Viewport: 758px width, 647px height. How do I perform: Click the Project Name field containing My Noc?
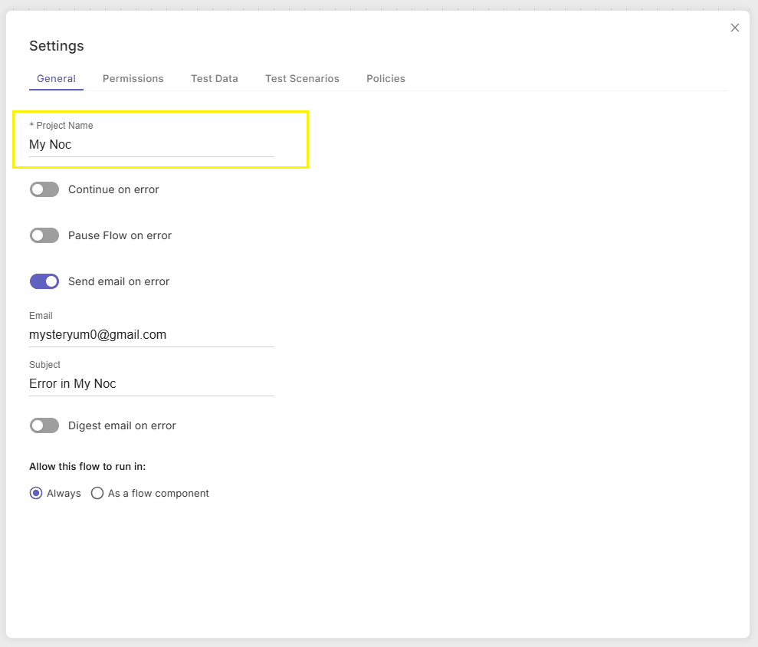point(151,145)
